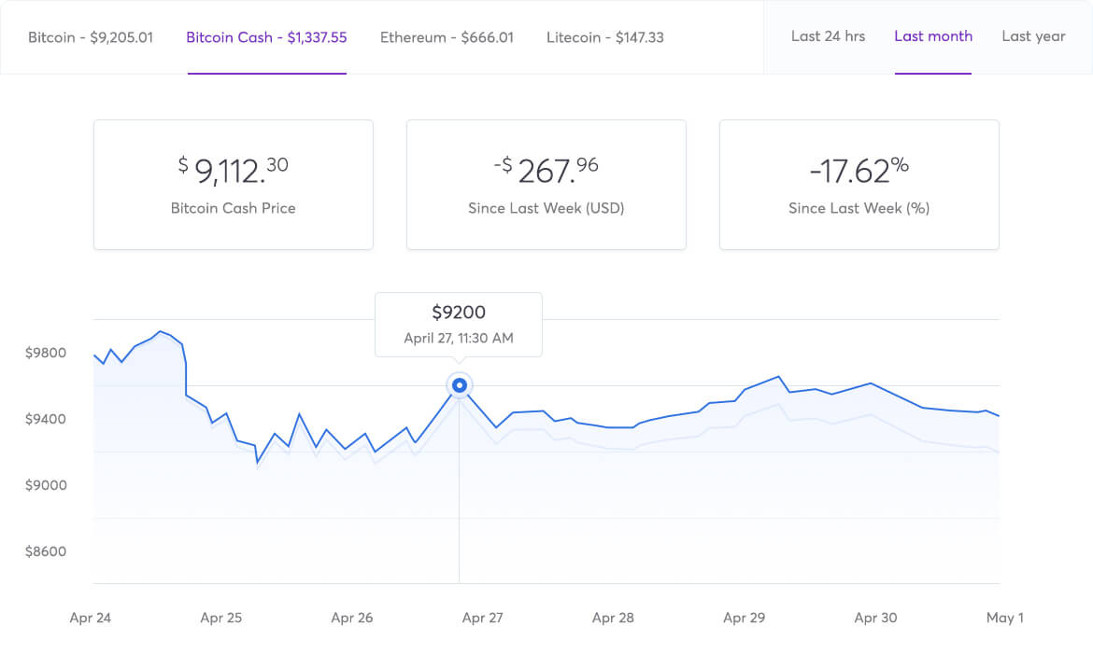
Task: Click the $9000 price axis label
Action: pos(46,485)
